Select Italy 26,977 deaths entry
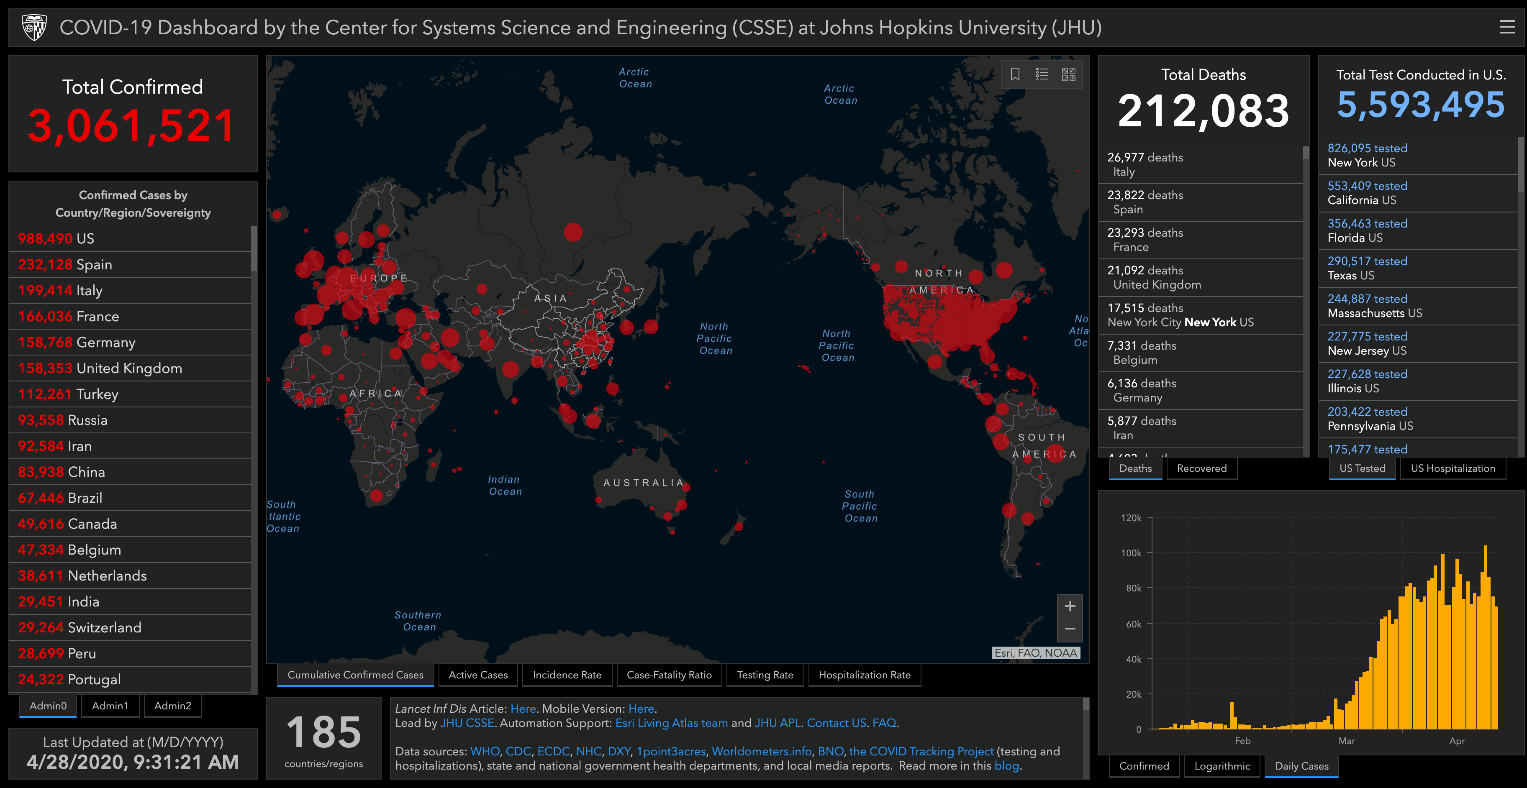 click(1200, 164)
